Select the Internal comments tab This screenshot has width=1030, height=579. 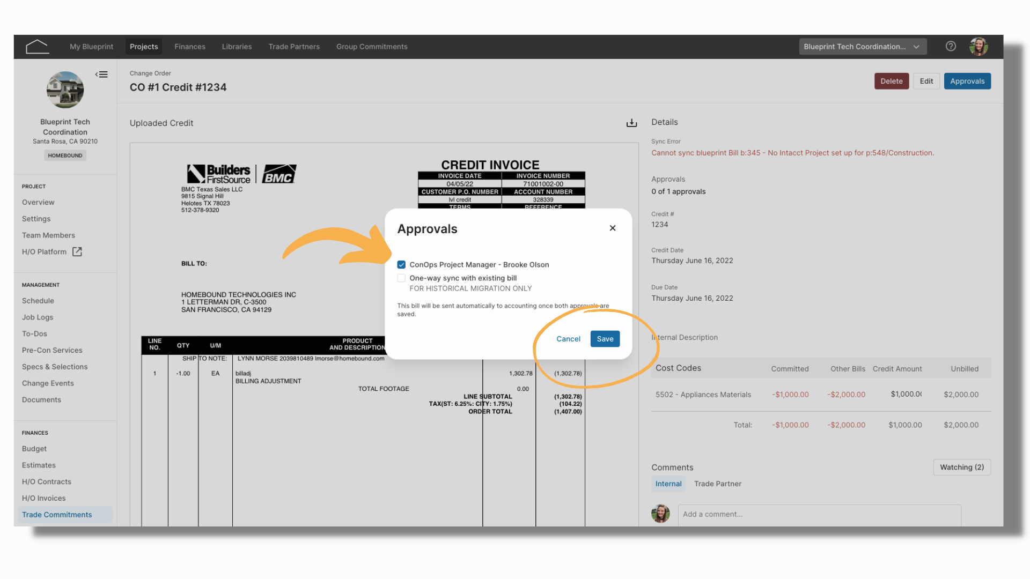click(668, 484)
